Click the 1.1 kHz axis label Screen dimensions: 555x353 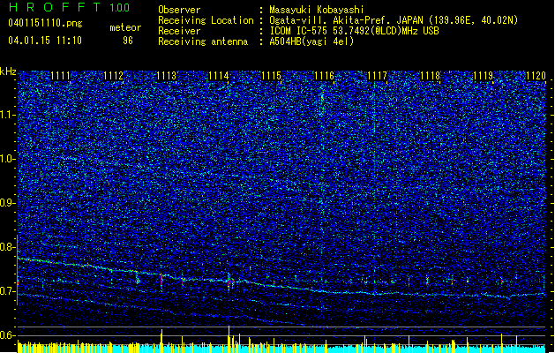(x=8, y=115)
